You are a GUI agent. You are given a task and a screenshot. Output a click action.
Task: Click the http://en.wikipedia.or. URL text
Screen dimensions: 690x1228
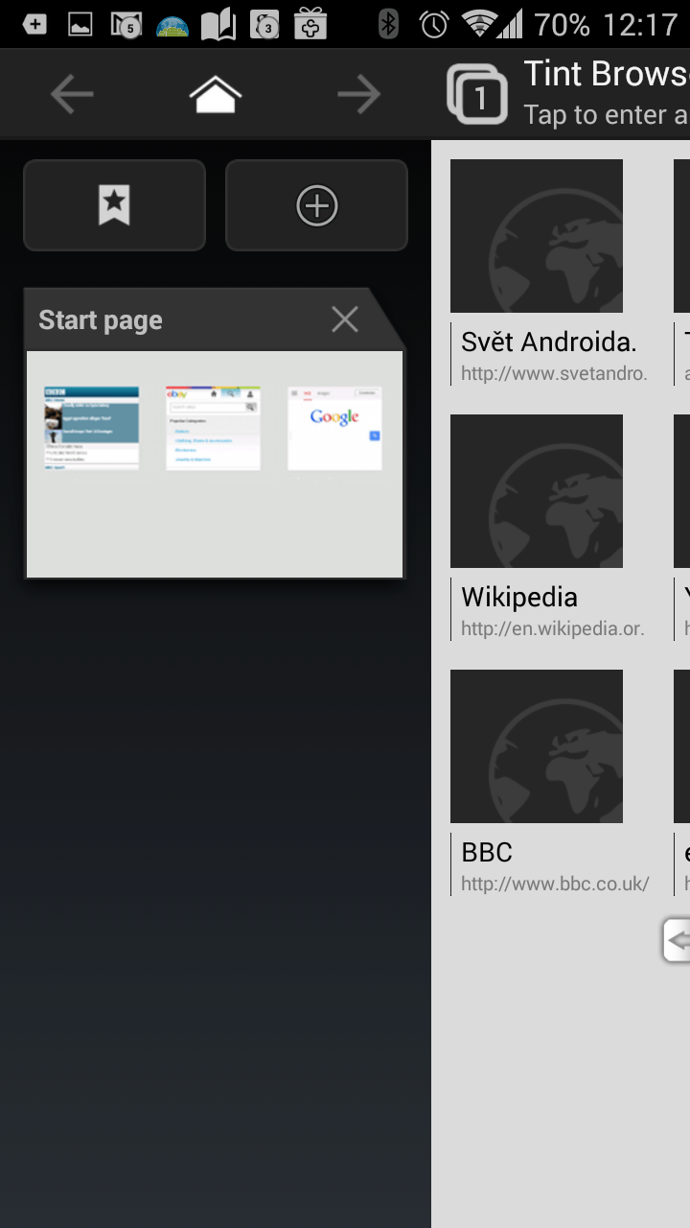553,629
